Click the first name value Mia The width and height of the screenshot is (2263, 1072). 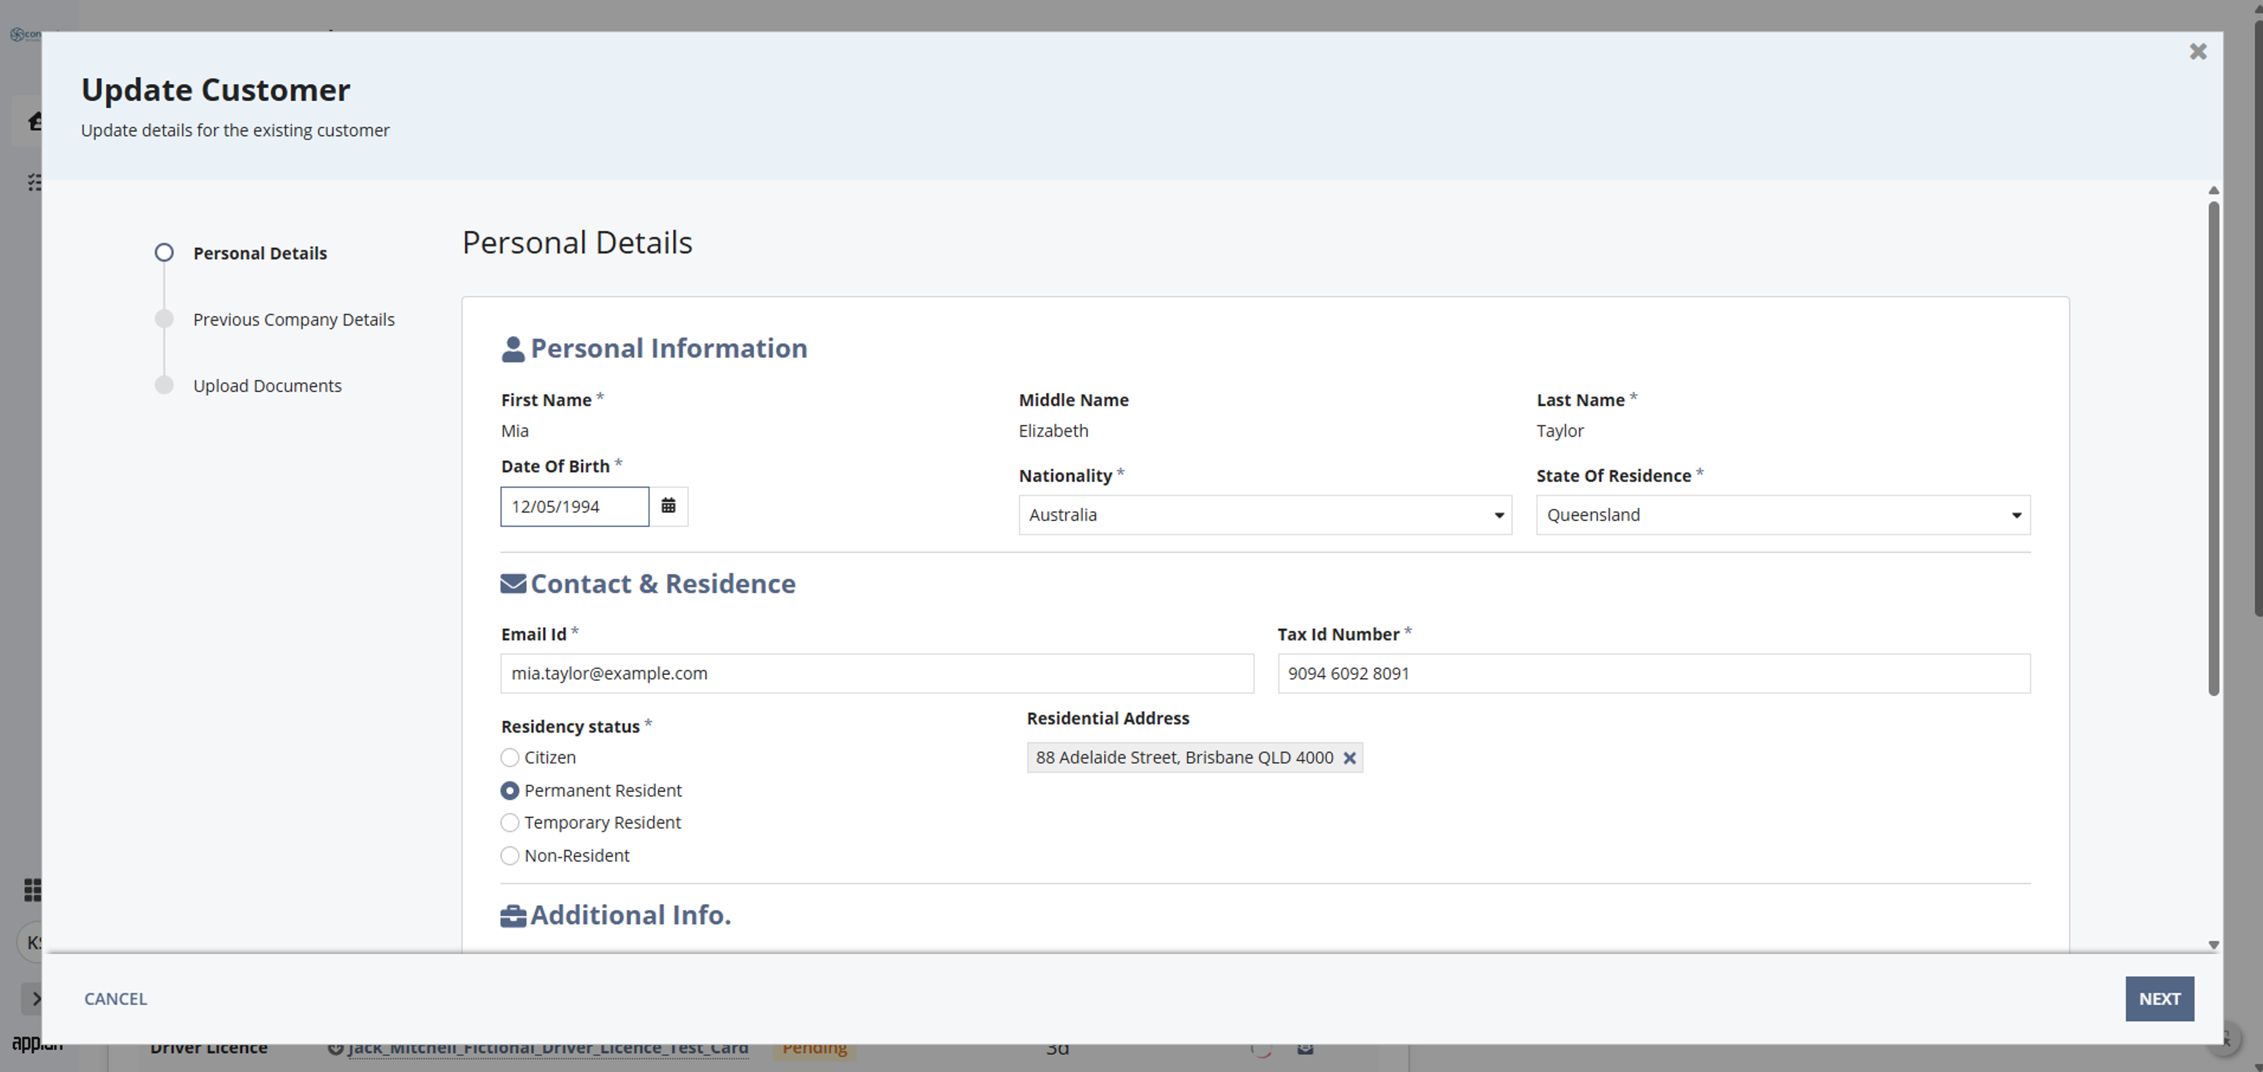click(515, 430)
